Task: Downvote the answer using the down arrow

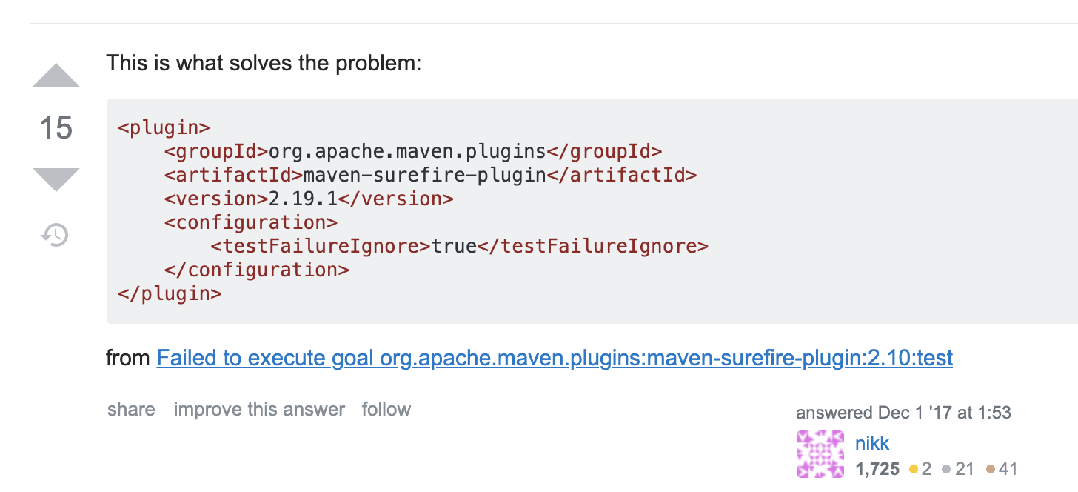Action: tap(56, 180)
